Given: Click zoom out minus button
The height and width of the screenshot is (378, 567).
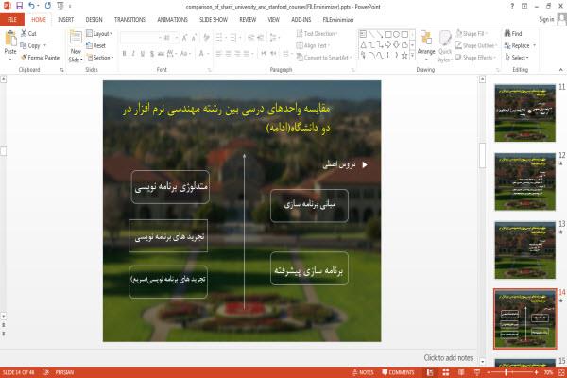Looking at the screenshot, I should pyautogui.click(x=489, y=372).
